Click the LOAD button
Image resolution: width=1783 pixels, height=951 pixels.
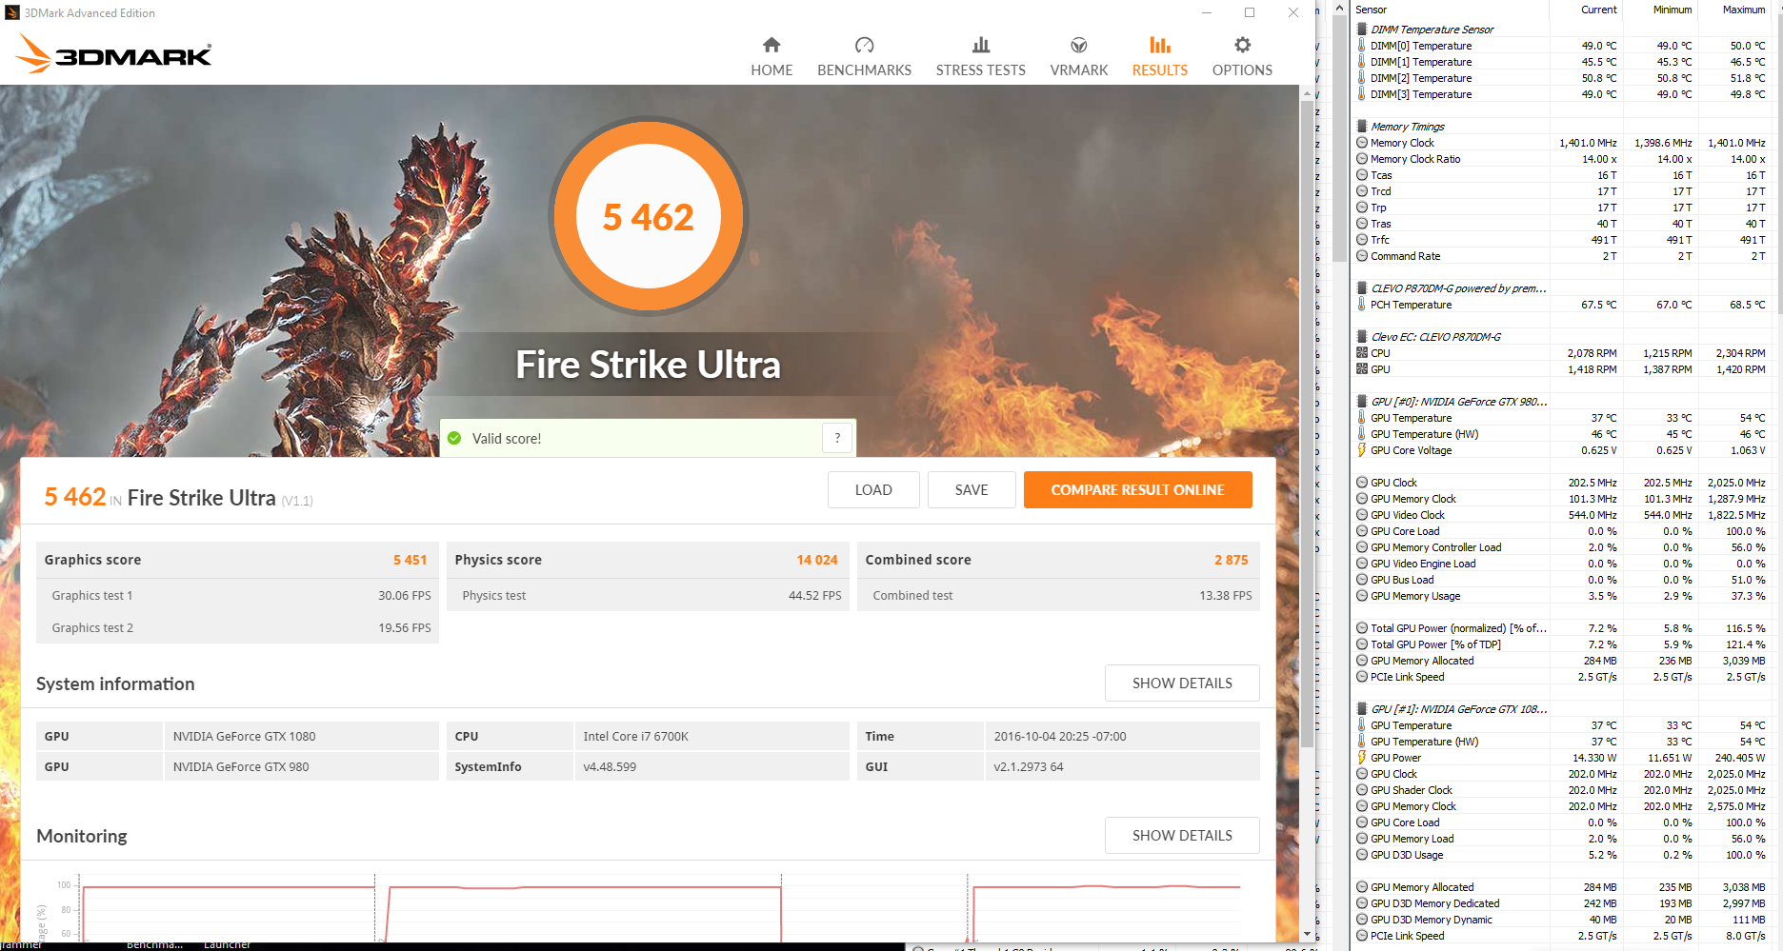point(873,489)
